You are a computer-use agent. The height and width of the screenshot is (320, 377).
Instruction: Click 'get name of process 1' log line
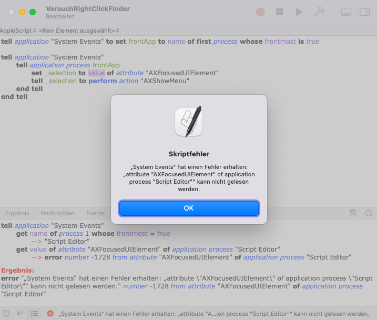pyautogui.click(x=93, y=233)
